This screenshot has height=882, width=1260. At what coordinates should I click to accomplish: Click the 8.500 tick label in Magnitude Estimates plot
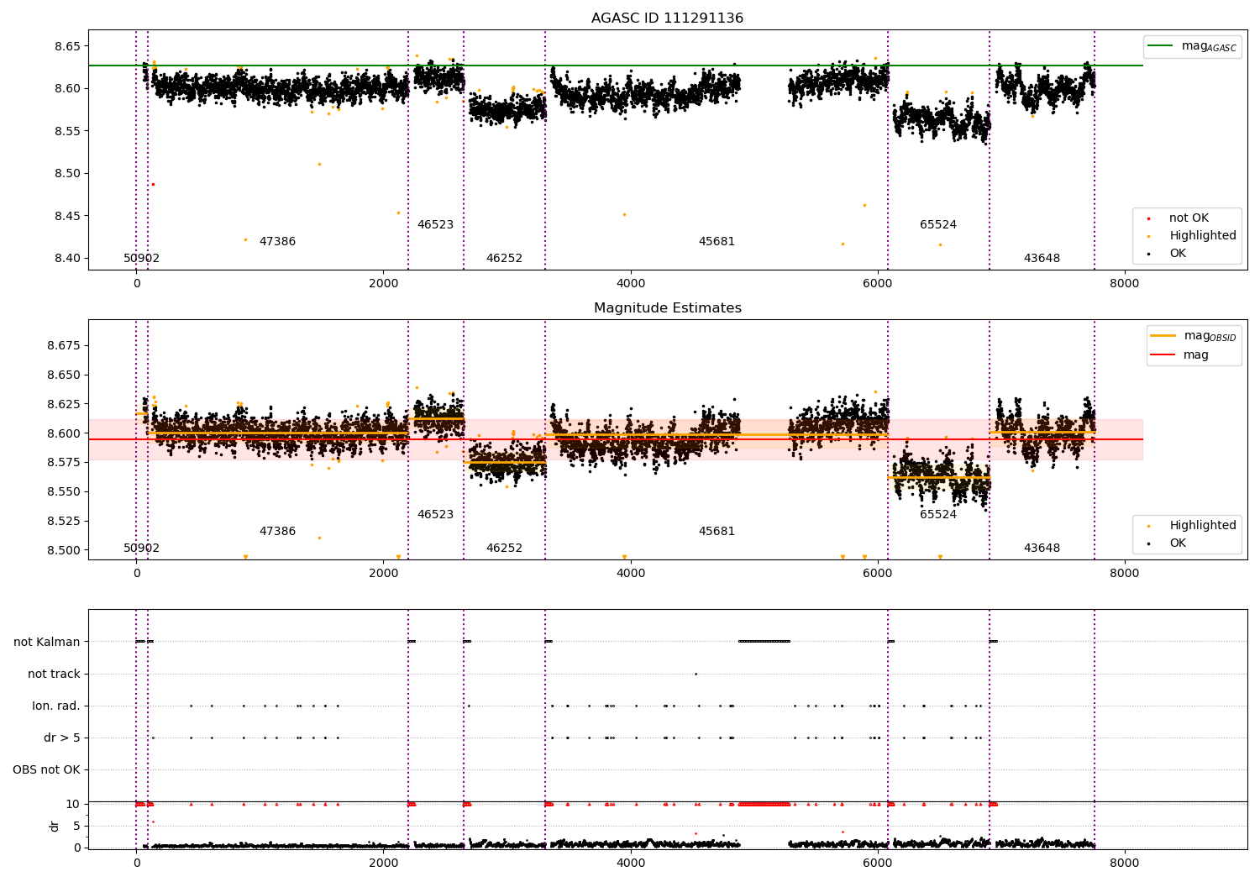pyautogui.click(x=64, y=550)
